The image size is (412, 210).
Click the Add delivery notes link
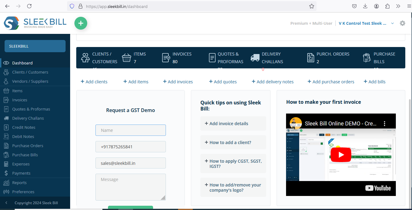[273, 81]
